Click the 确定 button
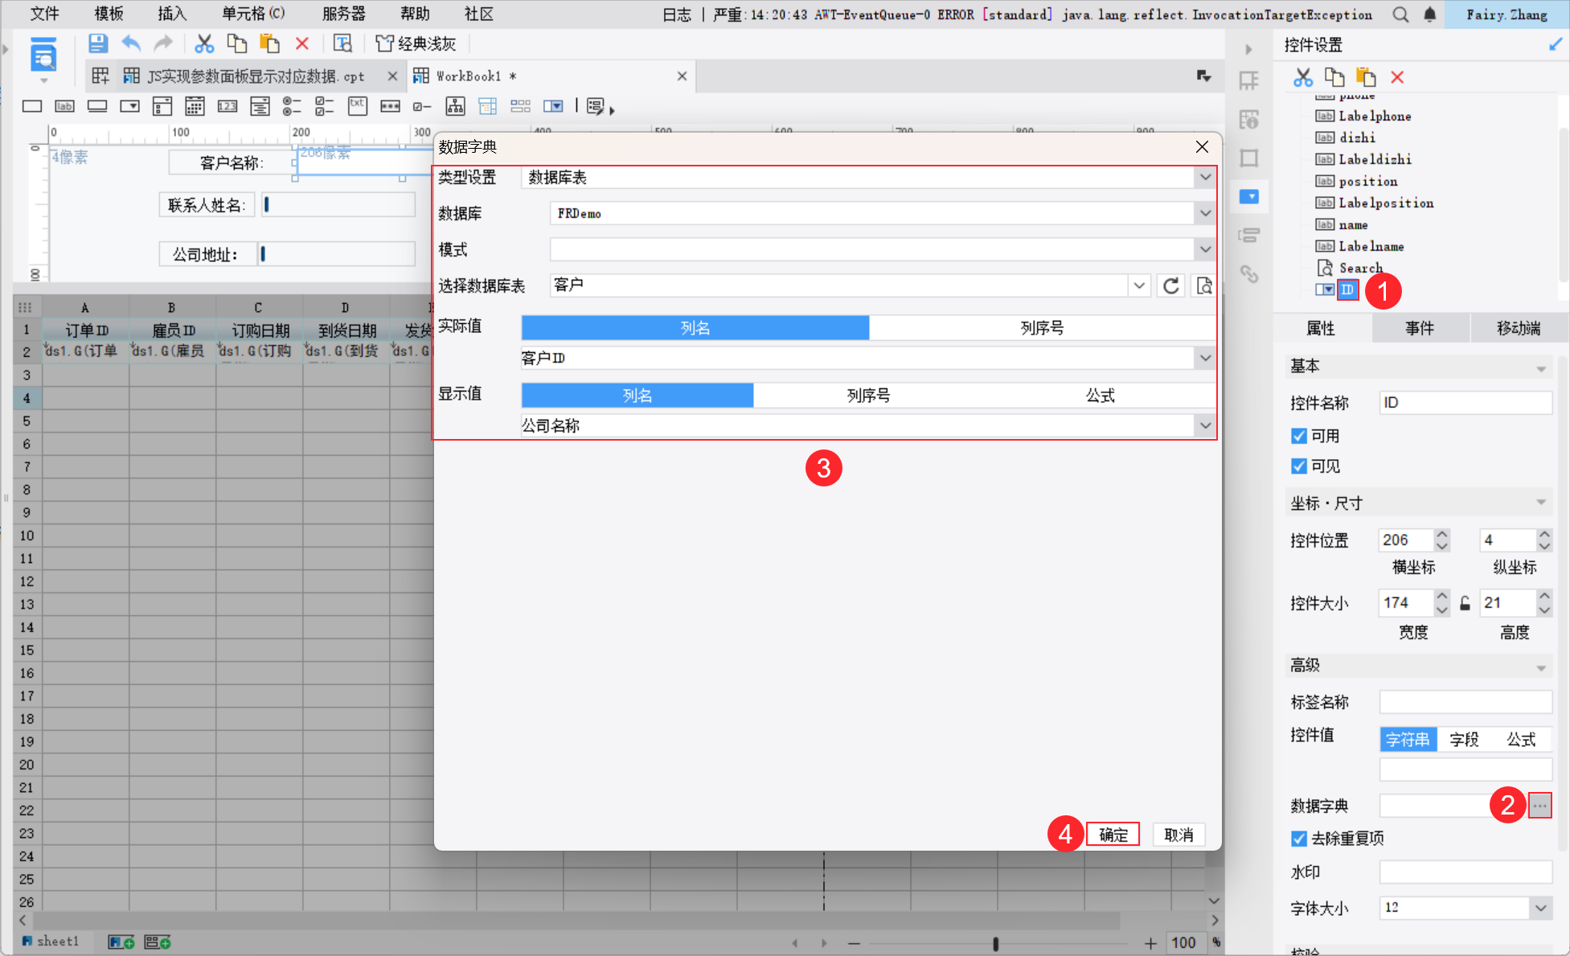 [1113, 835]
